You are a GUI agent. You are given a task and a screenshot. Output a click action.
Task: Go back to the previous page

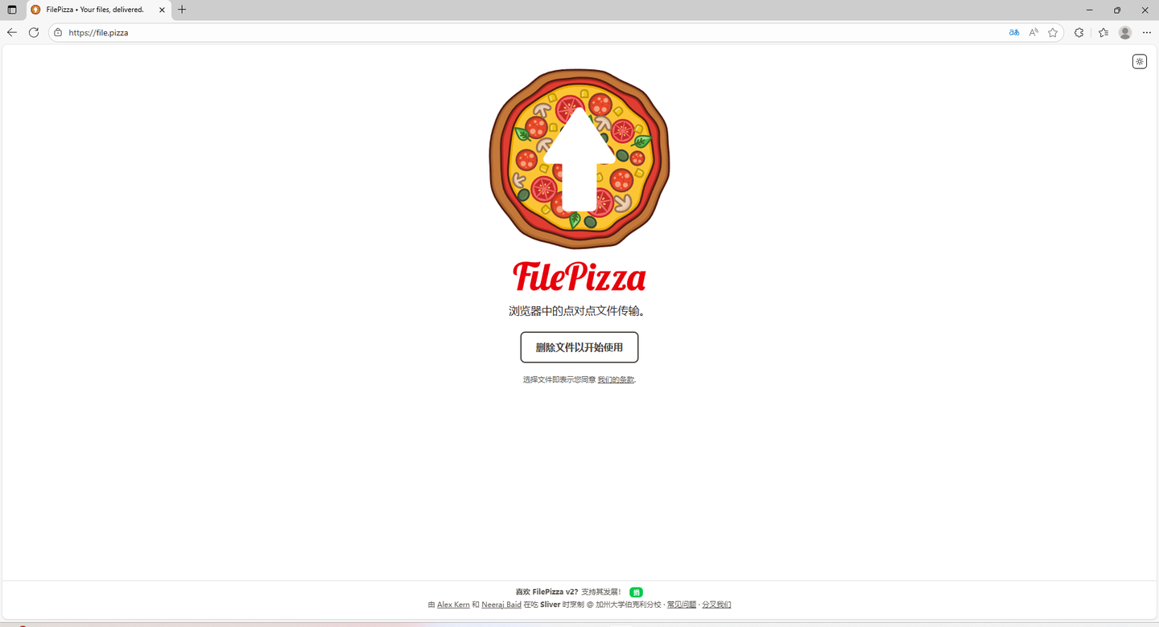coord(12,32)
